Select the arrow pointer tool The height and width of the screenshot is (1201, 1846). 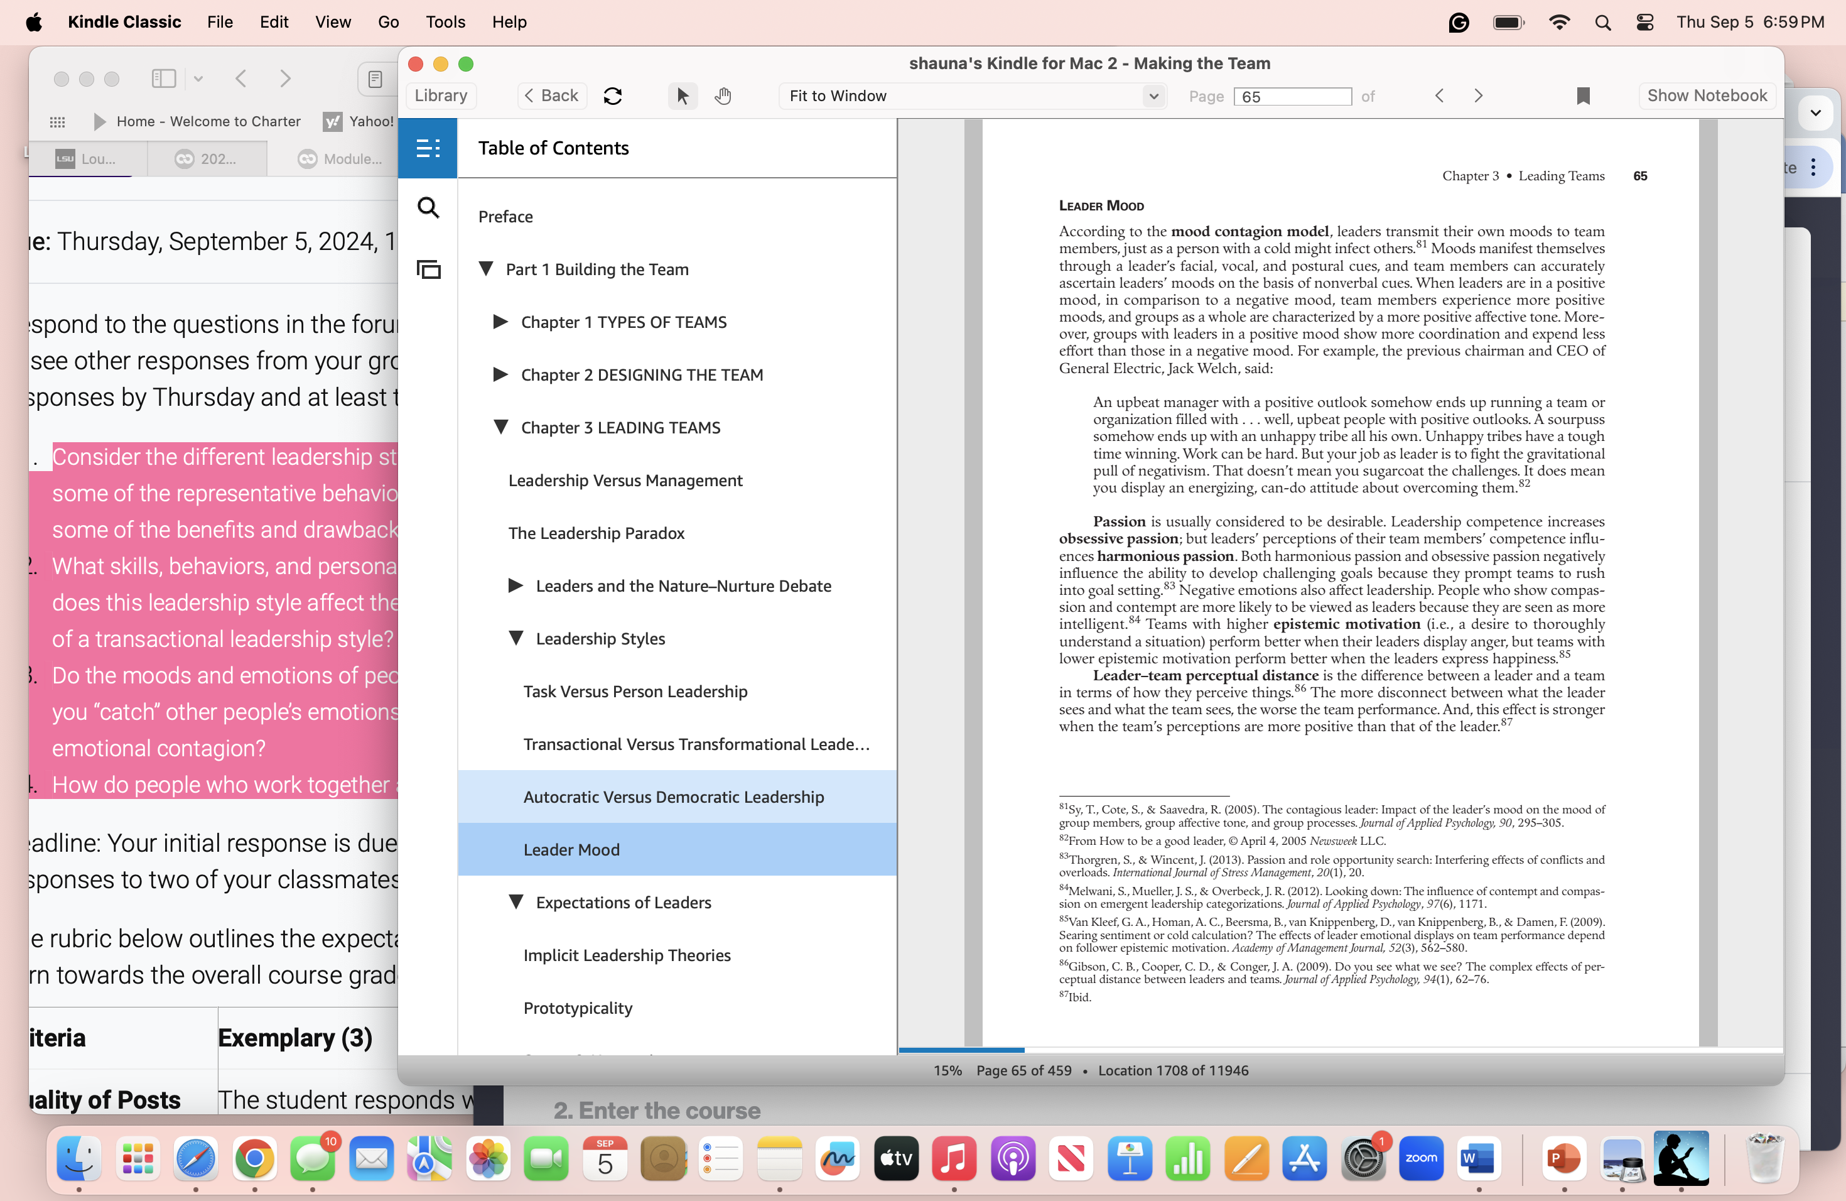[x=682, y=95]
